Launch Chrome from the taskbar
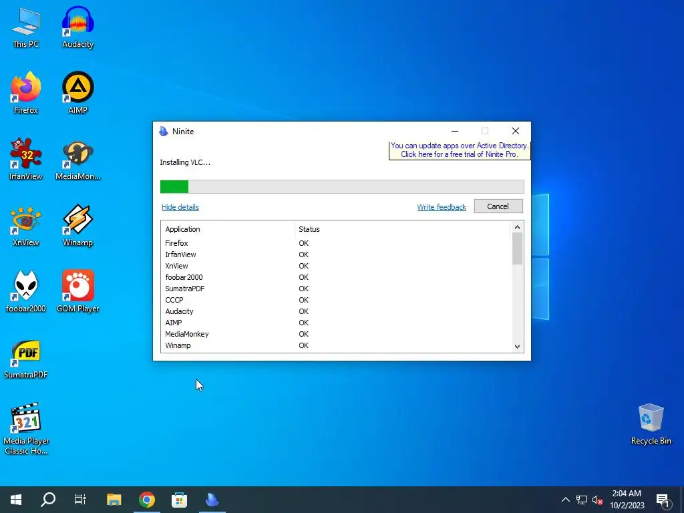 pos(146,500)
